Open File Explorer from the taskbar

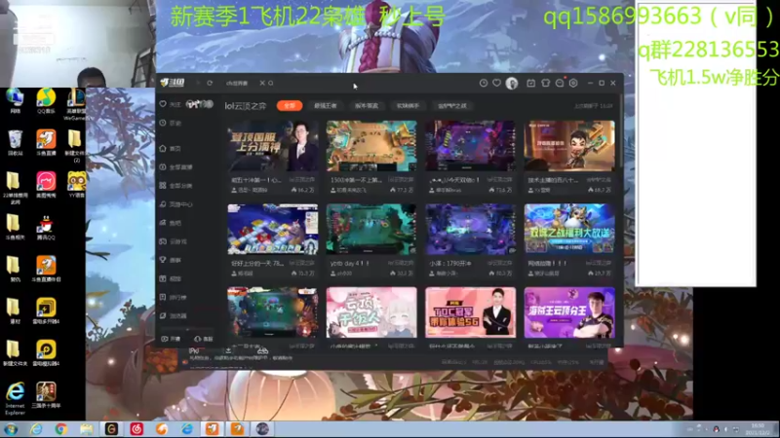point(87,428)
